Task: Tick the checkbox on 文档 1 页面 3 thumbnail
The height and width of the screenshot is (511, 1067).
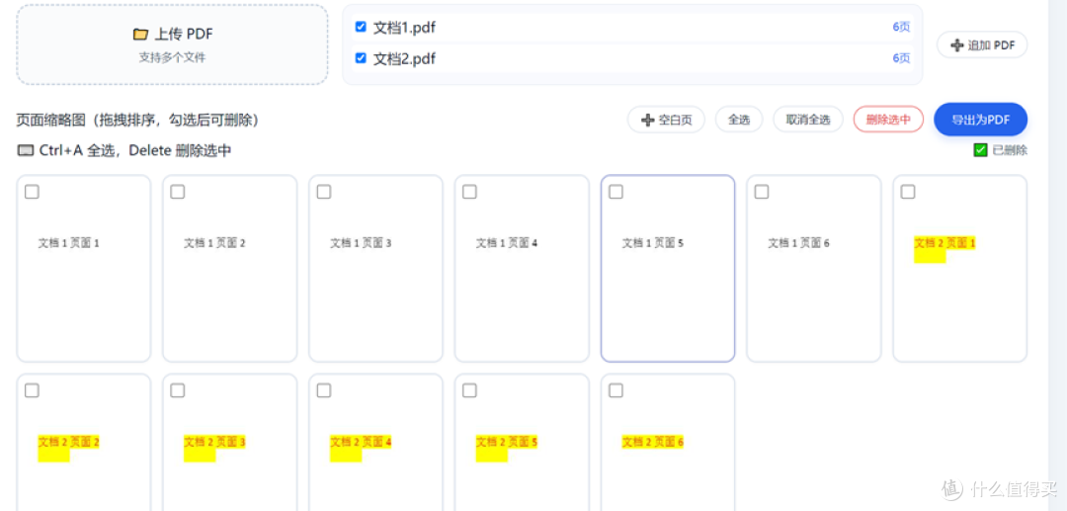Action: click(x=324, y=192)
